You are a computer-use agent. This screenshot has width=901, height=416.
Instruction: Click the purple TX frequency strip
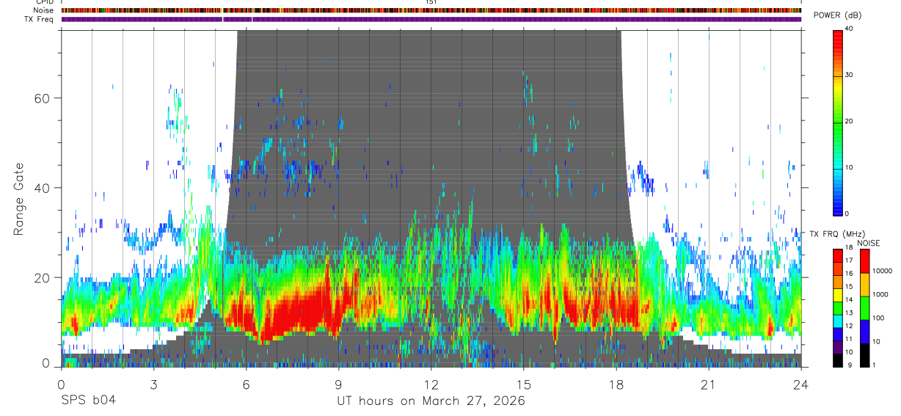click(x=431, y=19)
